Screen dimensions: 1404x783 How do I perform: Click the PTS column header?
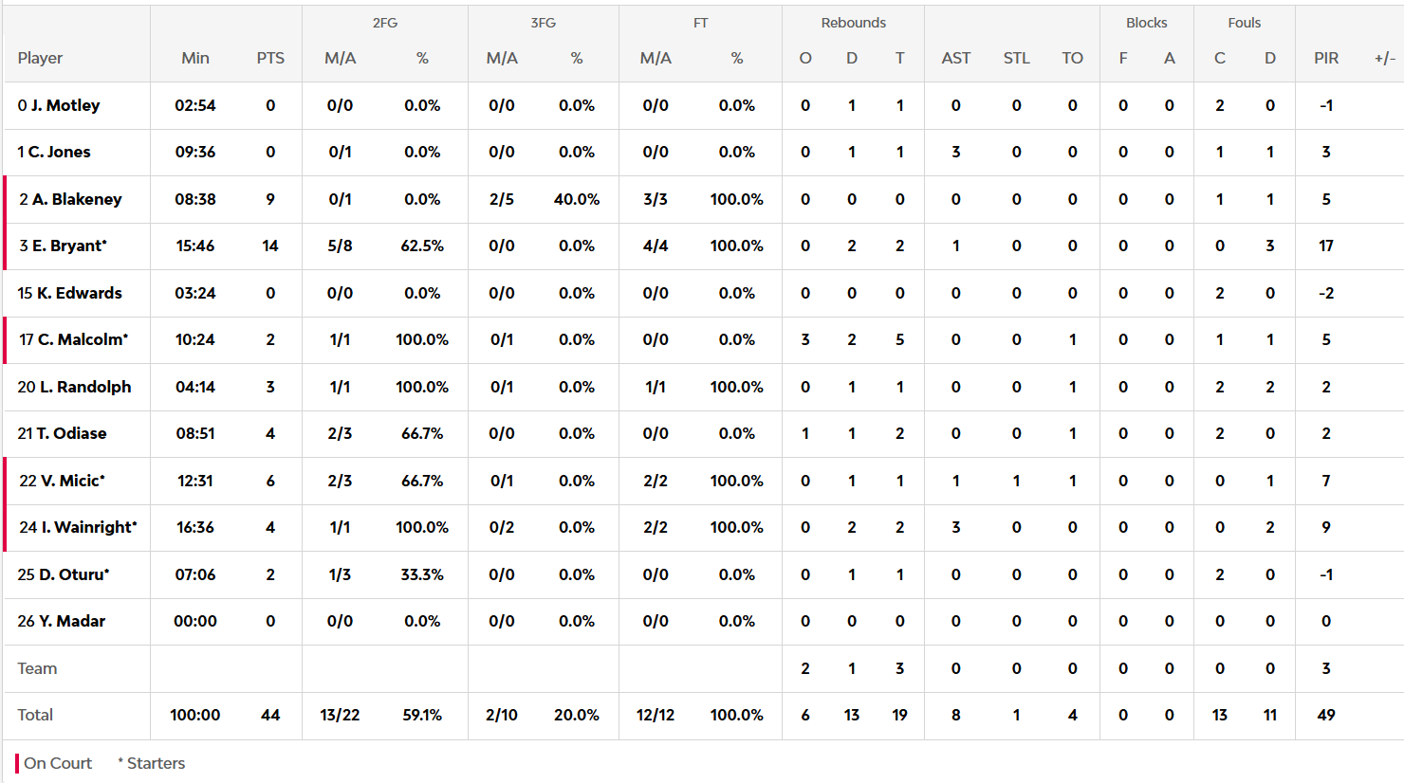(270, 58)
